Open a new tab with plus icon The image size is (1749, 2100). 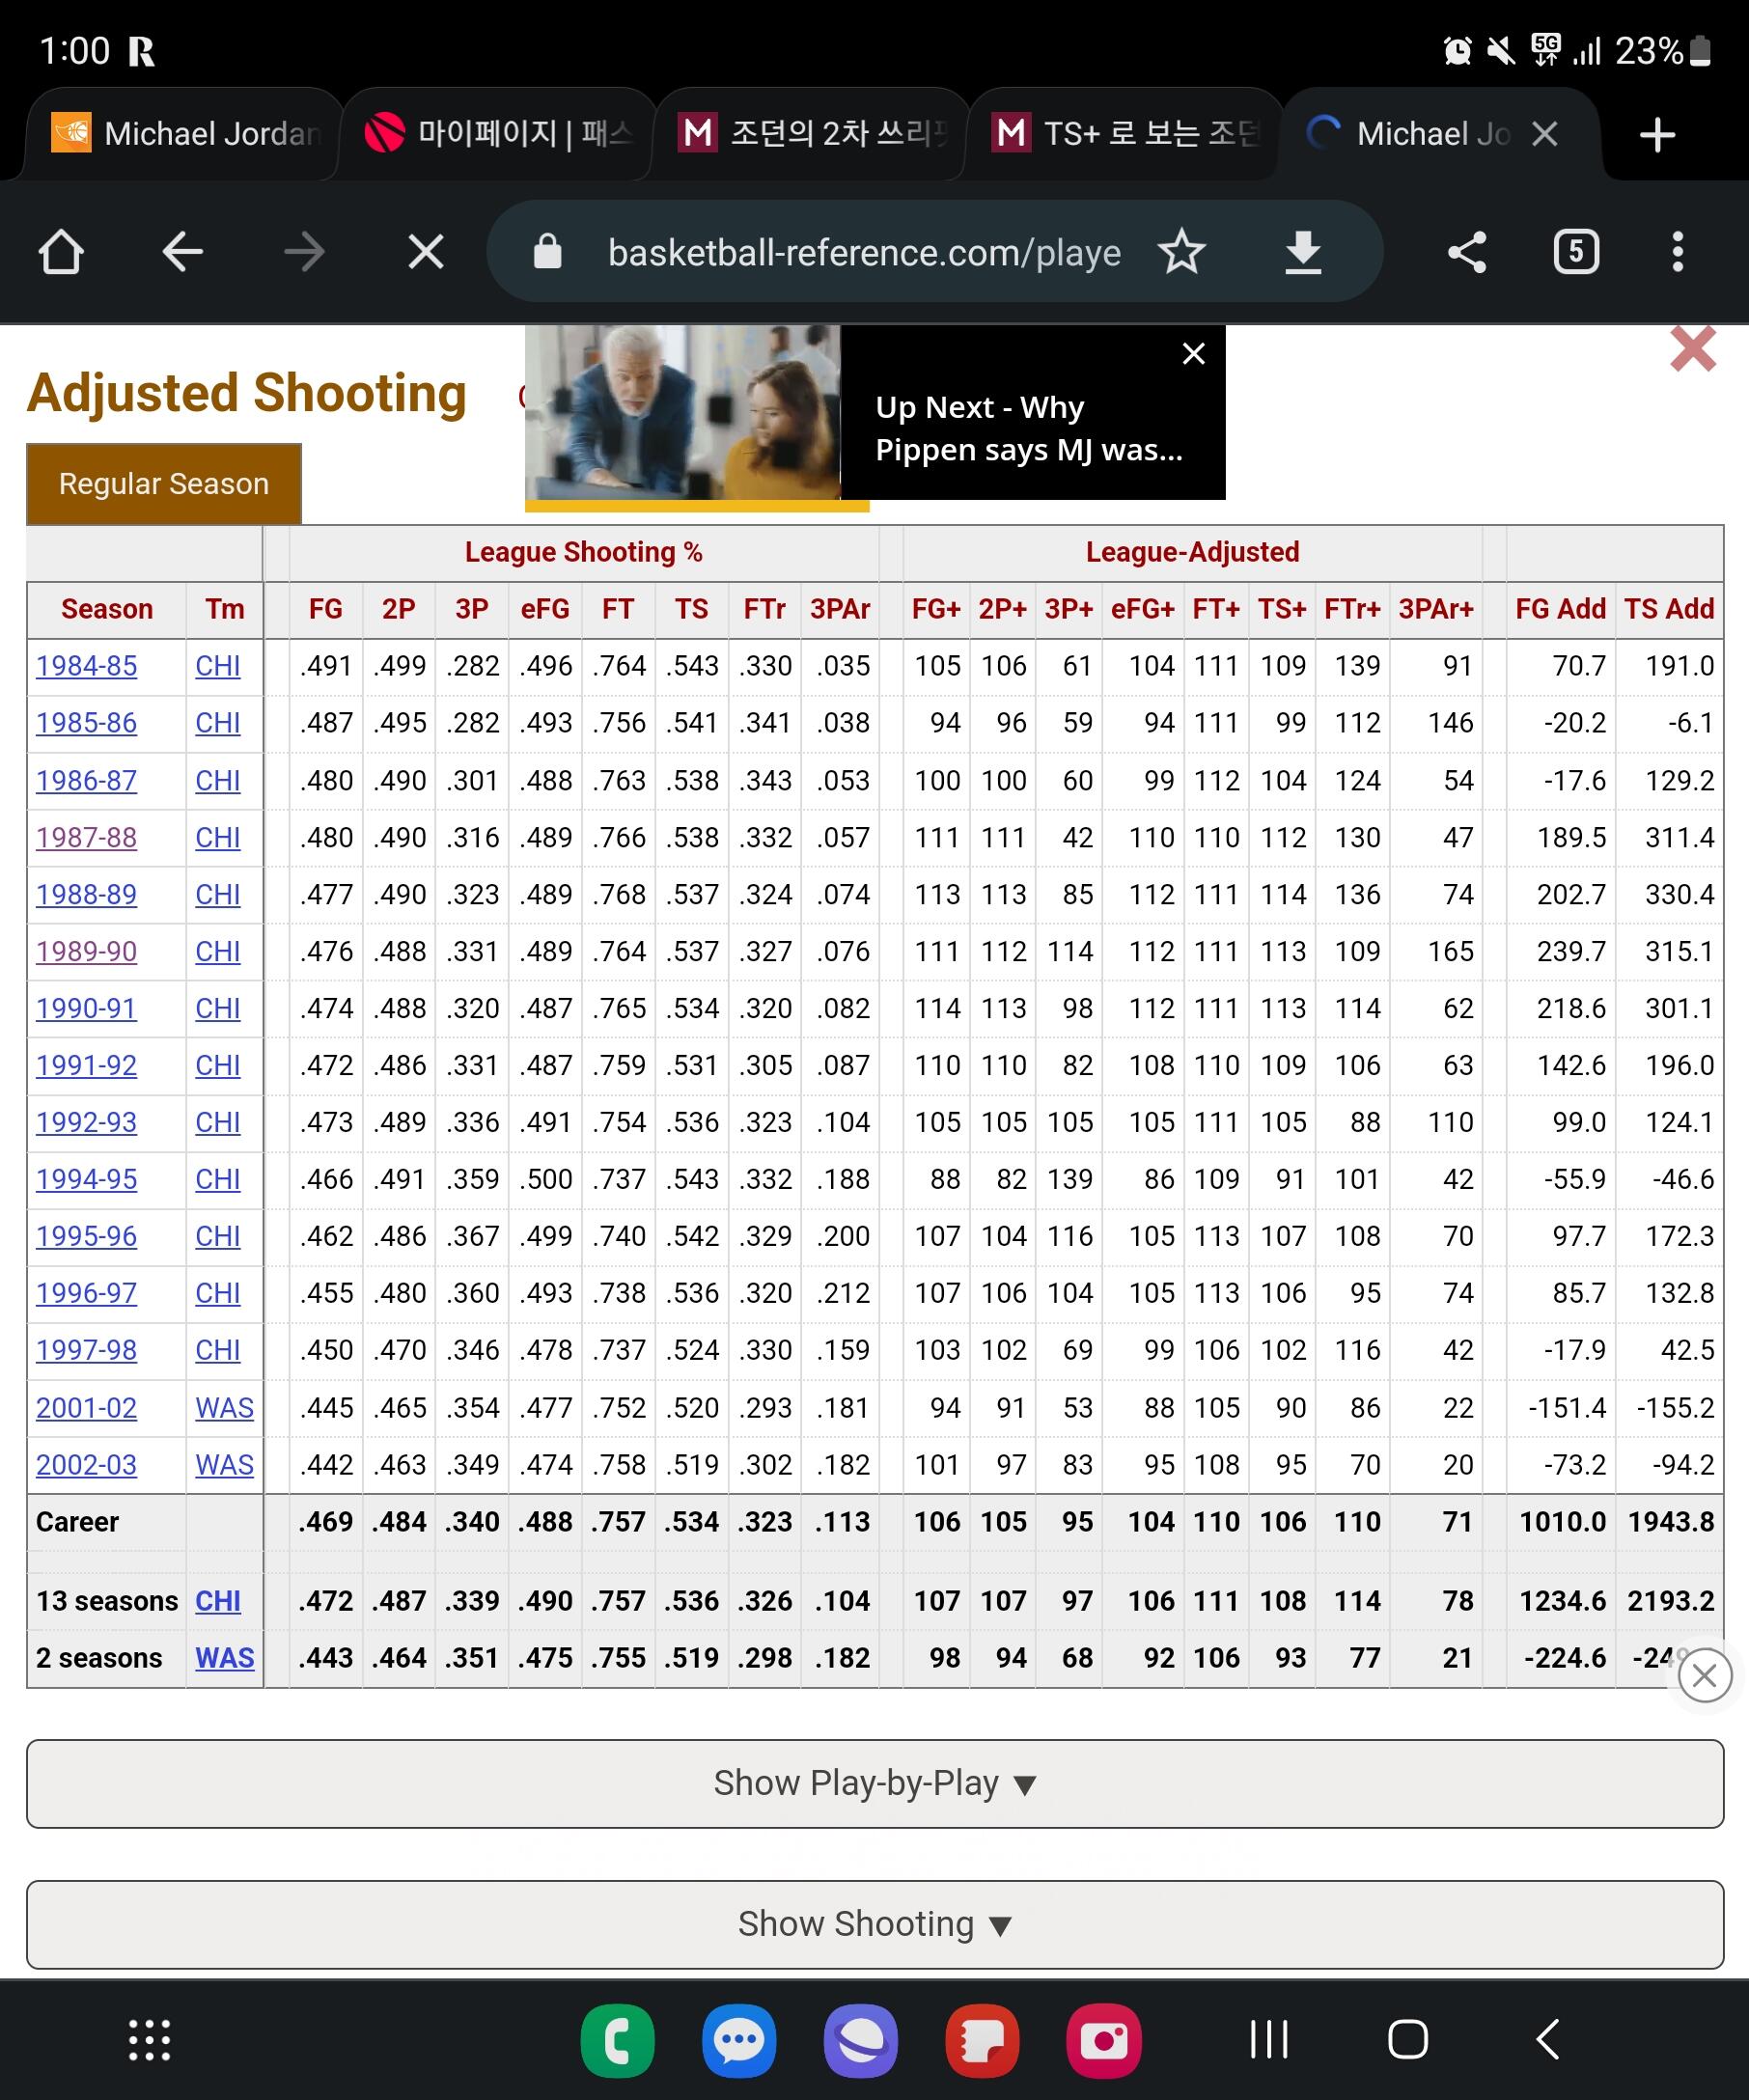coord(1658,135)
